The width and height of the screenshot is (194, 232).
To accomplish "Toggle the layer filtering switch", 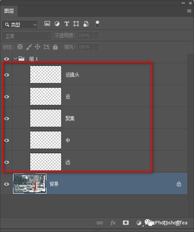I will tap(97, 24).
